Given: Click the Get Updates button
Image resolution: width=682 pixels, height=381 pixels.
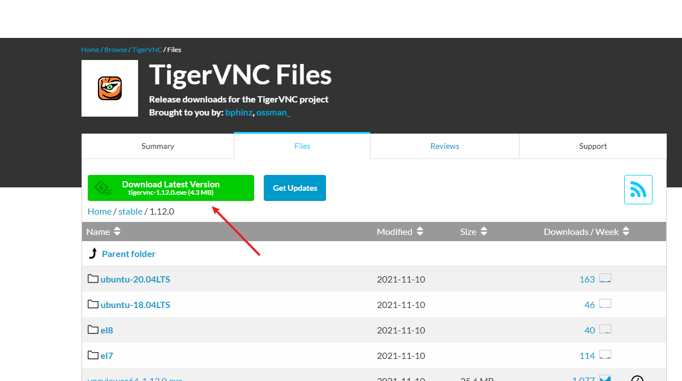Looking at the screenshot, I should point(295,188).
